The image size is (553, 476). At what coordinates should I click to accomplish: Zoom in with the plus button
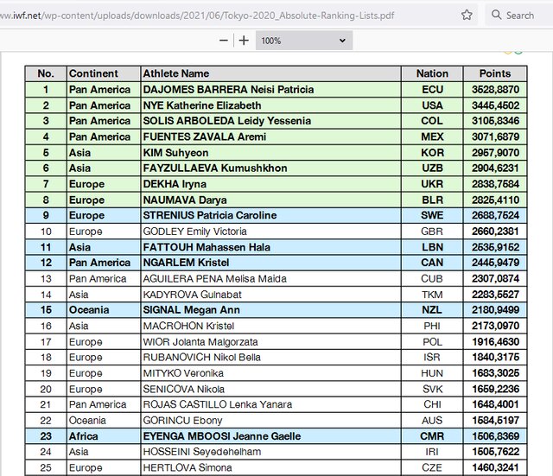pos(244,41)
